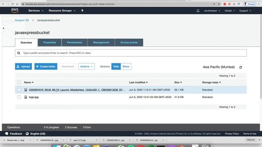The width and height of the screenshot is (262, 147).
Task: Bookmark this page with the star icon
Action: 219,4
